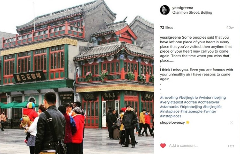
Task: View the 72 likes list
Action: pos(167,28)
